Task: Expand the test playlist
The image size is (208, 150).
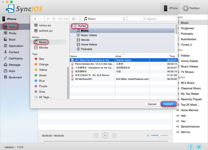Action: [x=177, y=116]
